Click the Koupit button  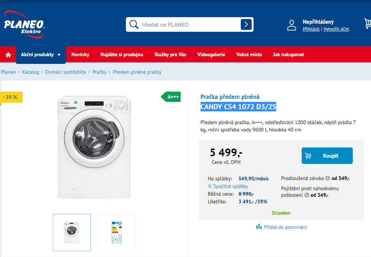point(327,156)
